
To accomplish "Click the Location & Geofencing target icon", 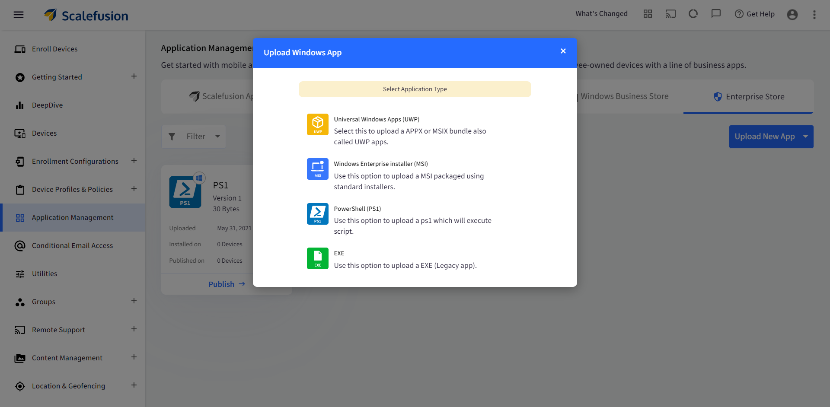I will point(20,386).
